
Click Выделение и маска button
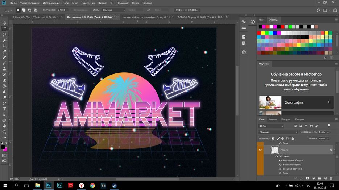187,10
